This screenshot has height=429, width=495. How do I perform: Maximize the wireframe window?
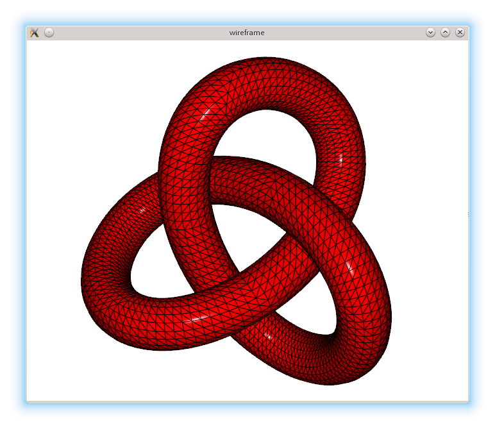point(445,33)
